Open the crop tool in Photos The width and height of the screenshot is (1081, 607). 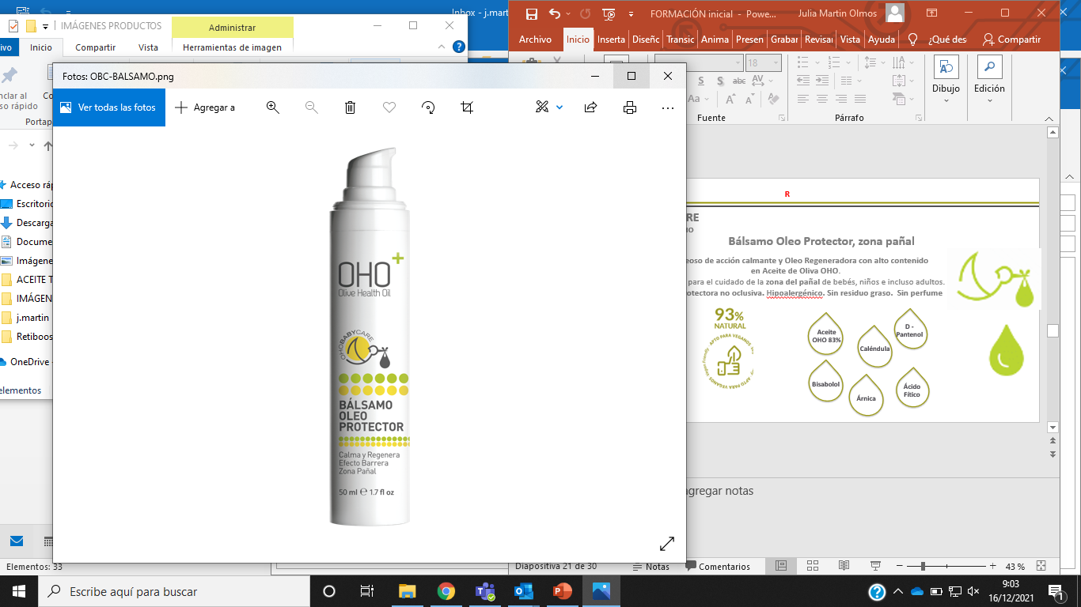coord(467,107)
